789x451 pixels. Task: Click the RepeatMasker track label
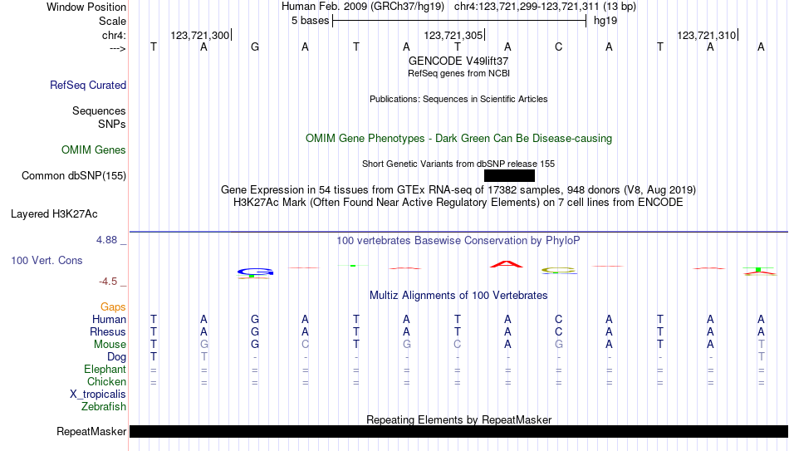tap(91, 431)
